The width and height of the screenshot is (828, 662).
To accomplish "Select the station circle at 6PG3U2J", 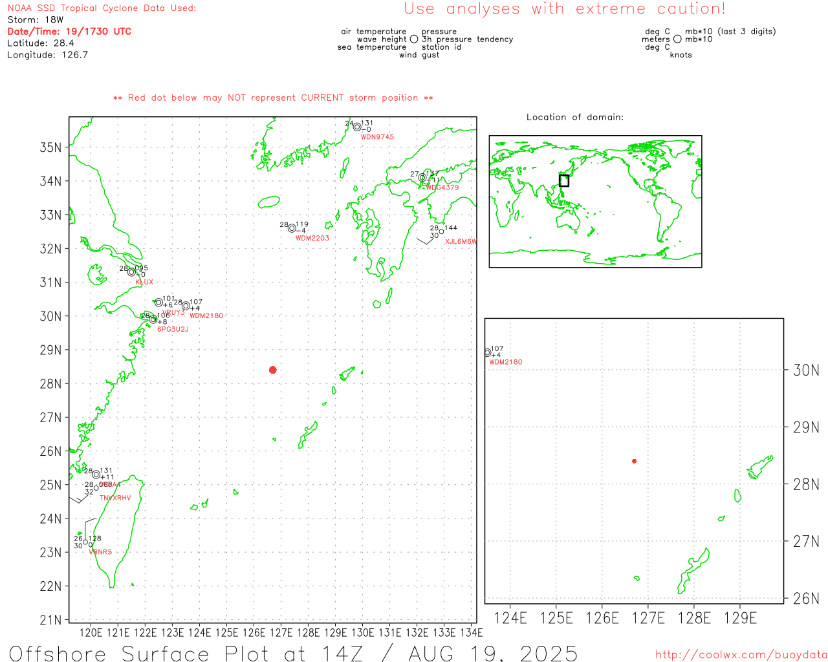I will [153, 319].
